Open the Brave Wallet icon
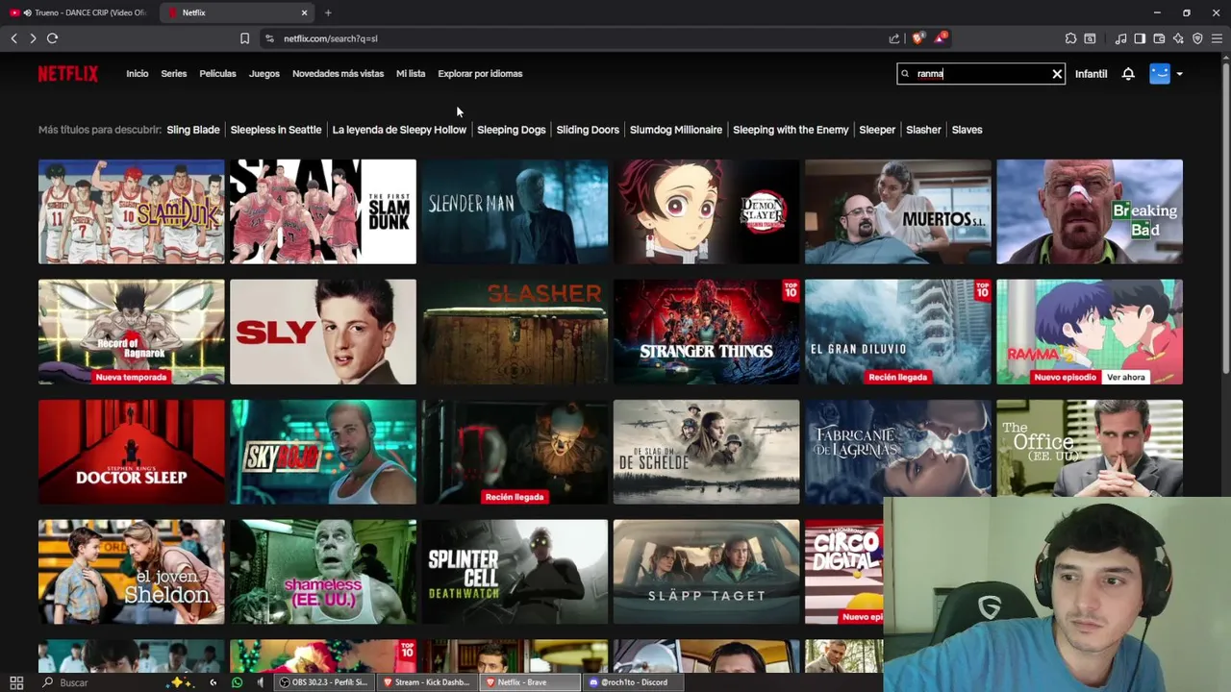Viewport: 1231px width, 692px height. point(1159,38)
